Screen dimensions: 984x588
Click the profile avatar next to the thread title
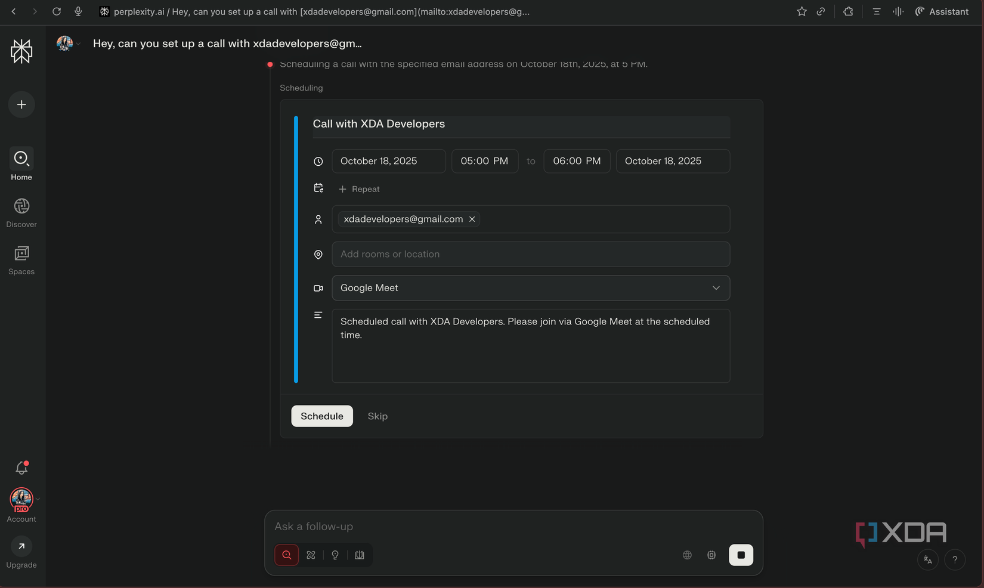65,44
